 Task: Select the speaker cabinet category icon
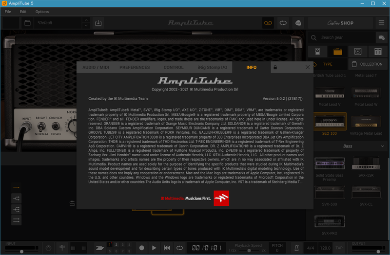pos(358,52)
